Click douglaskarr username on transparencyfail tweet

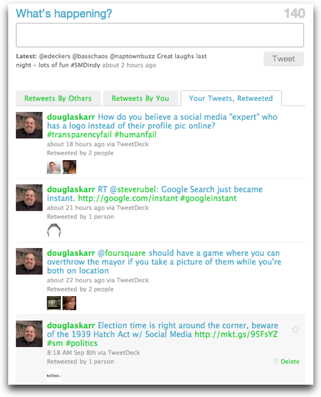point(71,117)
